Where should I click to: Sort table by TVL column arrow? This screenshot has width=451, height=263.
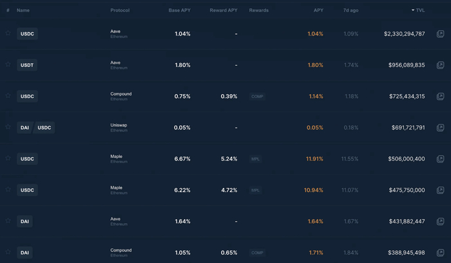coord(413,10)
